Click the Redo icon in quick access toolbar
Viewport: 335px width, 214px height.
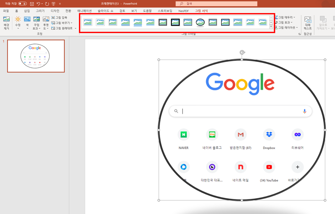pyautogui.click(x=47, y=4)
